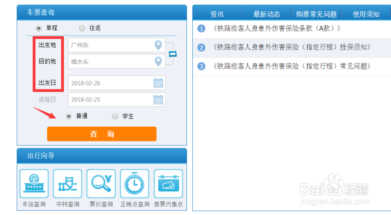Screen dimensions: 391x215
Task: Click the 车票查询 panel heading
Action: (41, 13)
